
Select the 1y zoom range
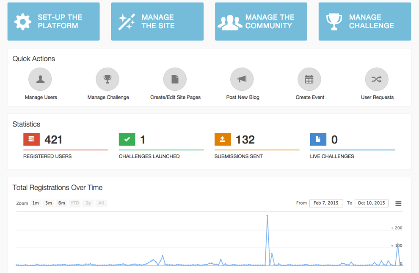click(88, 203)
